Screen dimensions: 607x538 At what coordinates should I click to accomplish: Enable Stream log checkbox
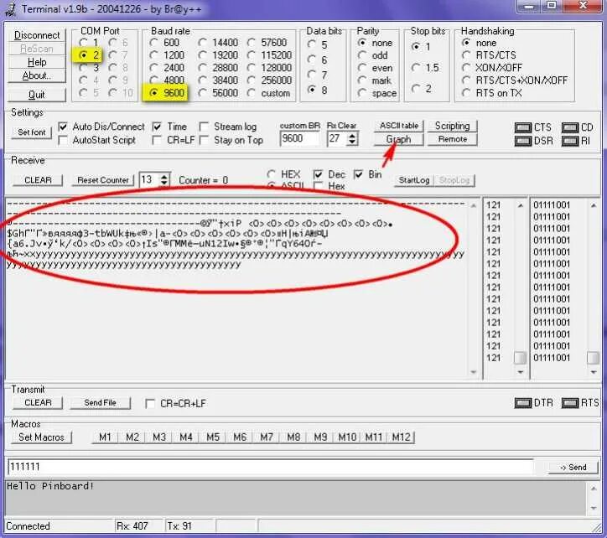coord(204,127)
